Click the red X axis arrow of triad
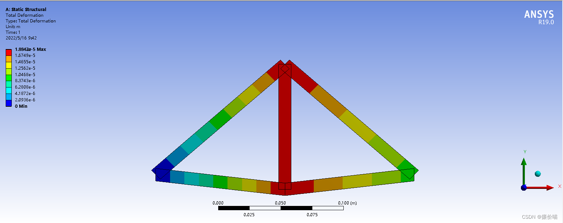Viewport: 563px width, 223px height. point(540,187)
